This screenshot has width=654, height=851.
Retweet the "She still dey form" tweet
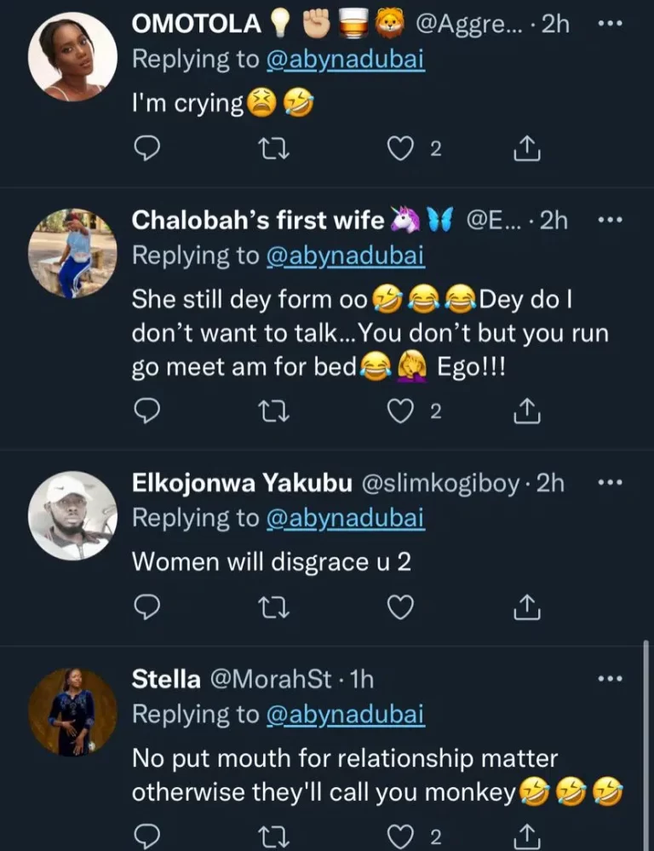(x=273, y=412)
